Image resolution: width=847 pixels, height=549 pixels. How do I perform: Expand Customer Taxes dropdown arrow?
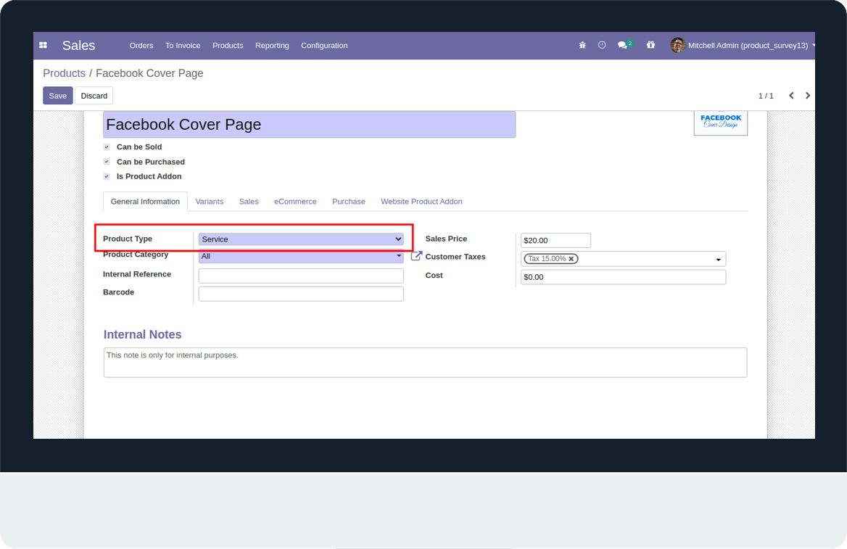719,260
